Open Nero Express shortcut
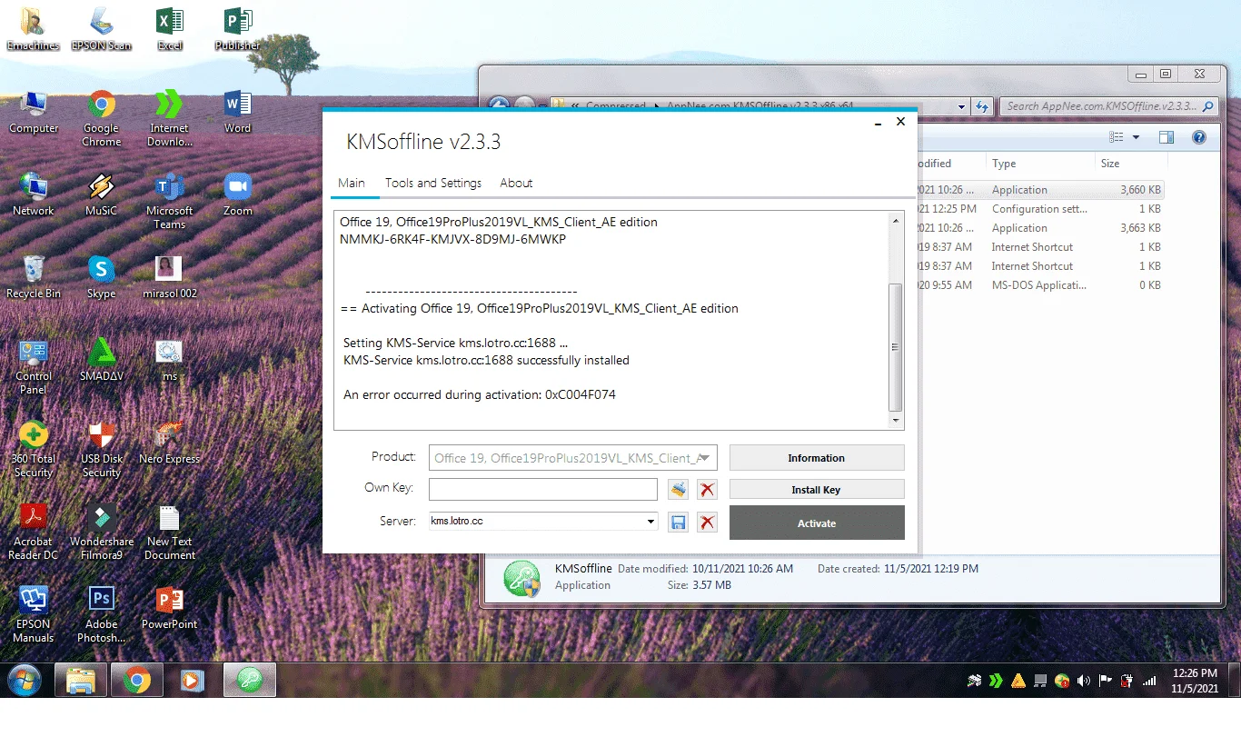The width and height of the screenshot is (1241, 747). pos(170,443)
